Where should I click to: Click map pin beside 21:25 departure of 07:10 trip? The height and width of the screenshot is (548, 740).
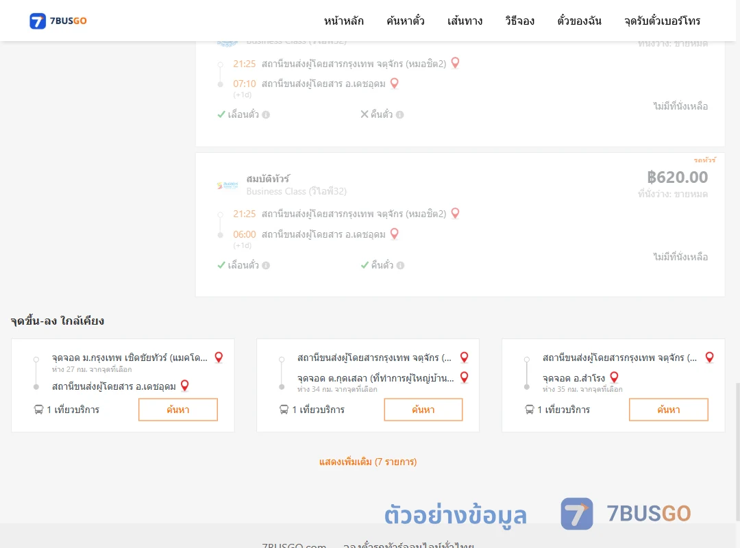click(x=455, y=63)
